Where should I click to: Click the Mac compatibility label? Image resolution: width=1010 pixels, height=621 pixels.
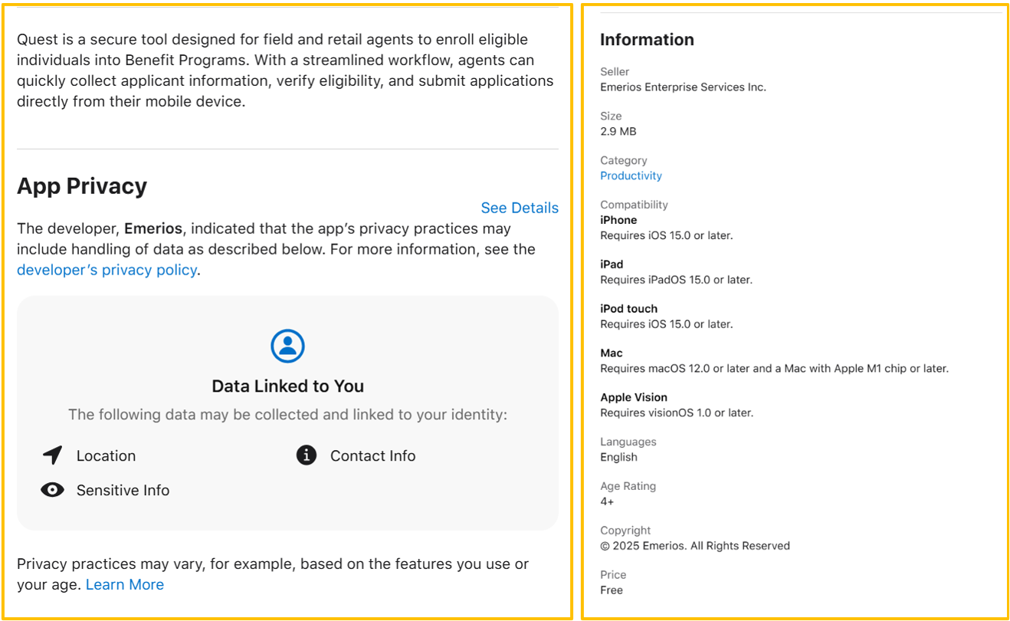click(x=611, y=353)
